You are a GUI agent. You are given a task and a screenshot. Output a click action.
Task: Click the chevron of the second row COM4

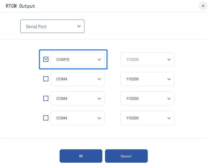(99, 79)
